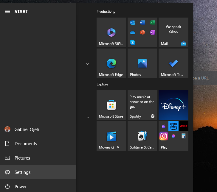
Task: Open the Disney+ tile
Action: click(173, 105)
